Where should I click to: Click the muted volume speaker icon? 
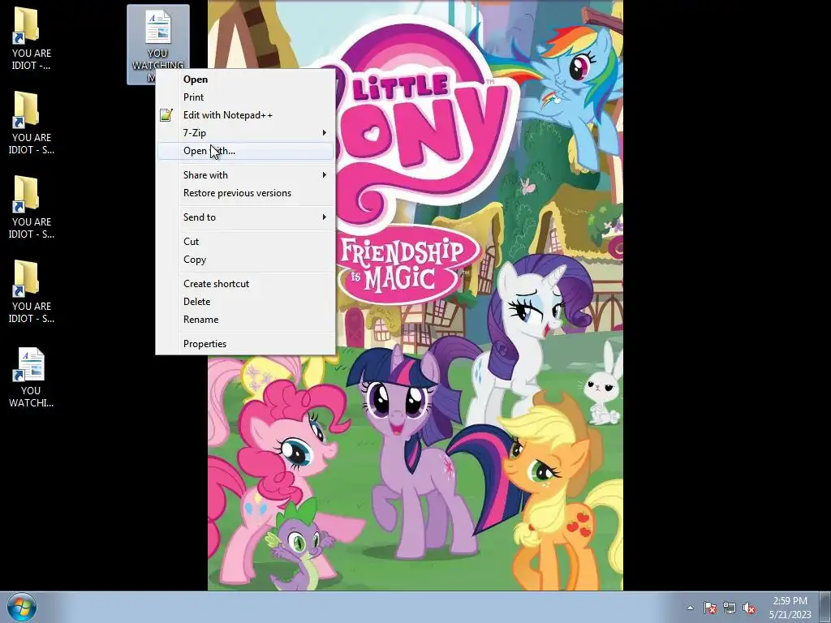coord(749,608)
